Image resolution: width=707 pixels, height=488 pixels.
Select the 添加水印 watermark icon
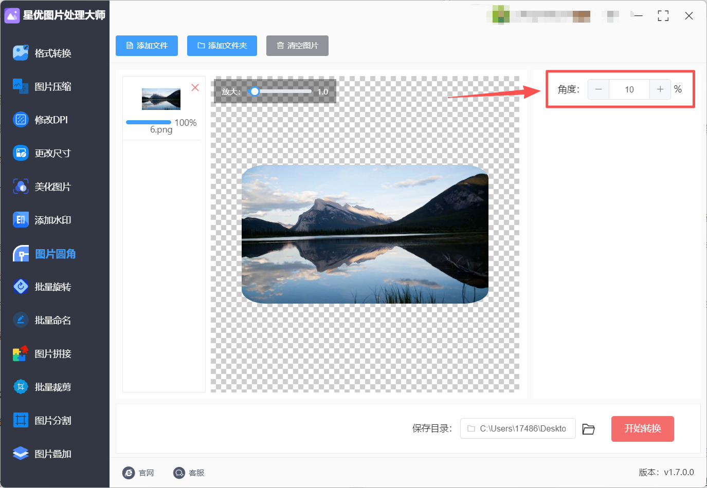(x=21, y=220)
